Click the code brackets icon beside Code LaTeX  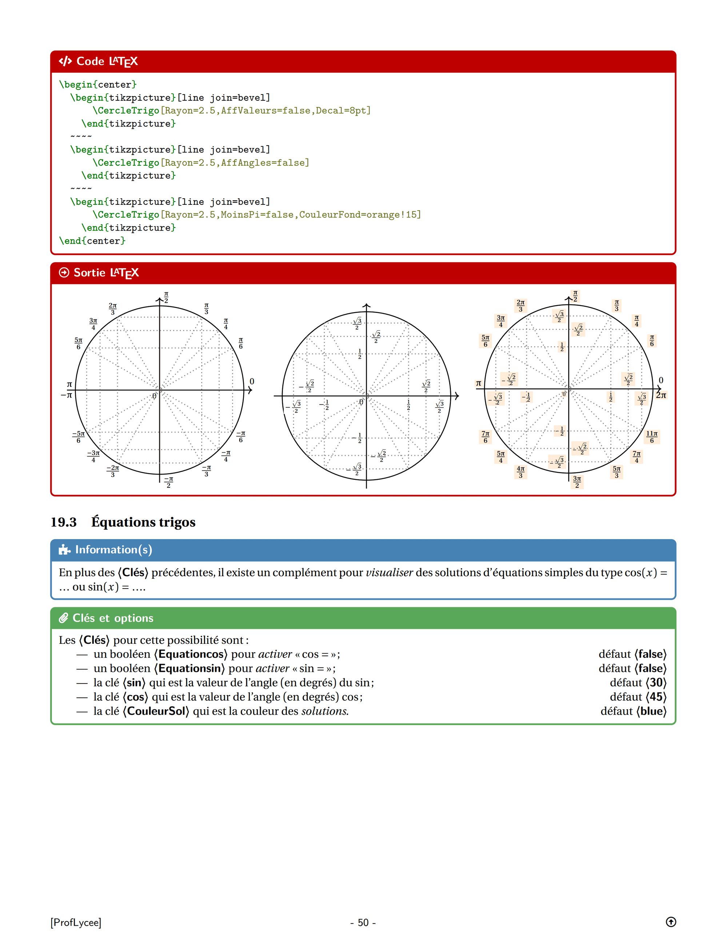coord(65,61)
